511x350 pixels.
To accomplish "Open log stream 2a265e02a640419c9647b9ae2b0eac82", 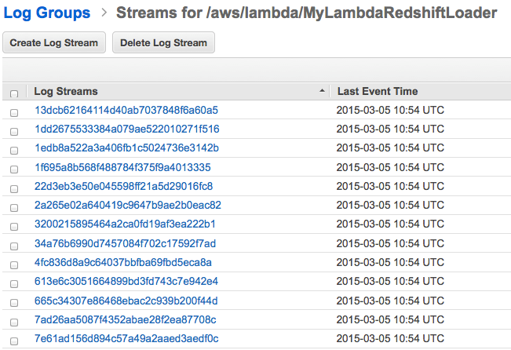I will pos(128,205).
